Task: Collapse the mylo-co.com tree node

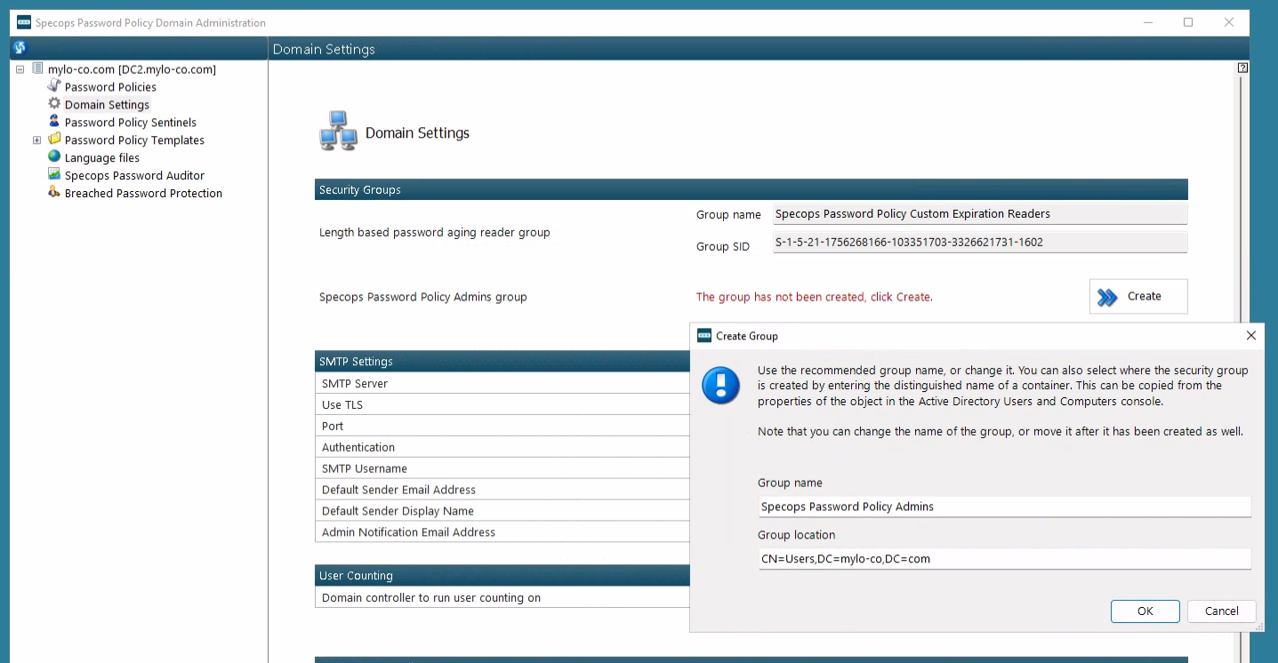Action: (x=20, y=69)
